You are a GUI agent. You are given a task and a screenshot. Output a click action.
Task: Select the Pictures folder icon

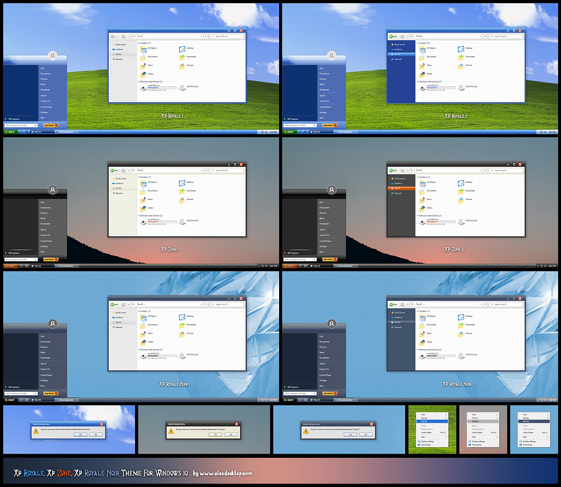(x=182, y=65)
